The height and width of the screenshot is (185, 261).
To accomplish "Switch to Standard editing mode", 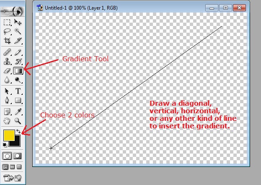I will point(7,156).
